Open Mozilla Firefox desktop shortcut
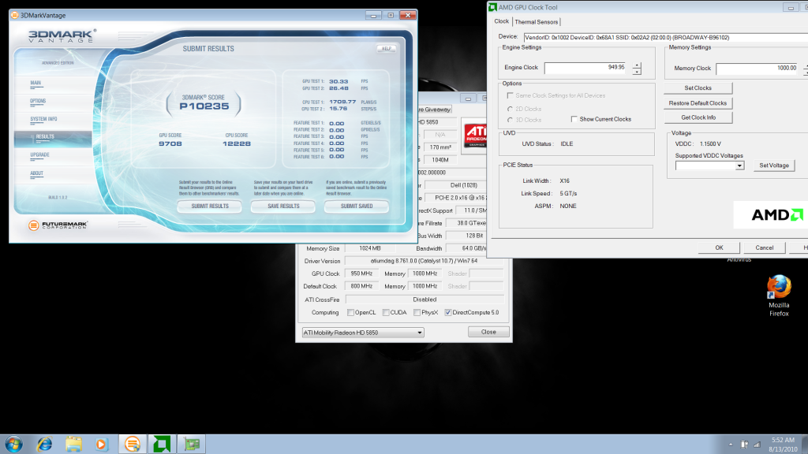Screen dimensions: 808x454 point(779,296)
